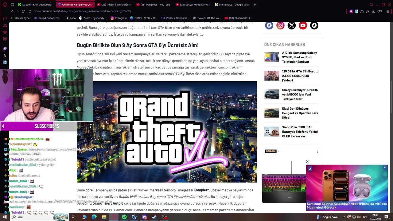Screen dimensions: 393x221
Task: Reload the page
Action: [x=23, y=11]
